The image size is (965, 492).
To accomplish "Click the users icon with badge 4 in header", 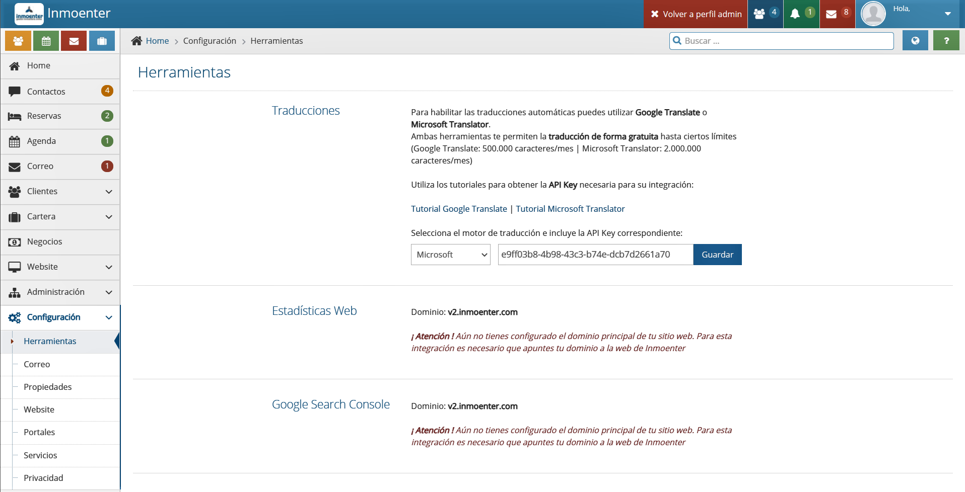I will point(760,14).
